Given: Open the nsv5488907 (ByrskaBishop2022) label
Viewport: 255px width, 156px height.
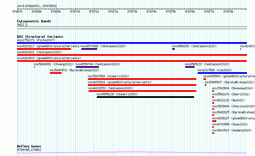Looking at the screenshot, I should 229,82.
